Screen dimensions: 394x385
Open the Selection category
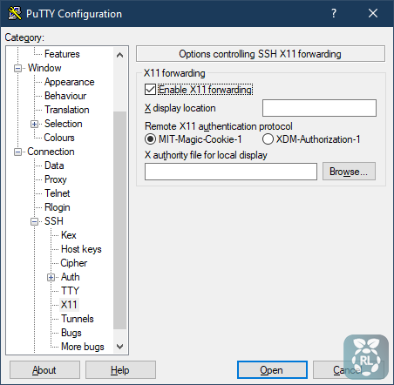[x=64, y=124]
